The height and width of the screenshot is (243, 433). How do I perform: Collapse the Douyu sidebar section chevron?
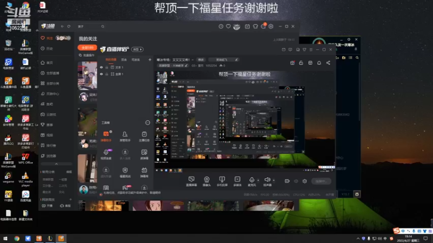point(56,164)
